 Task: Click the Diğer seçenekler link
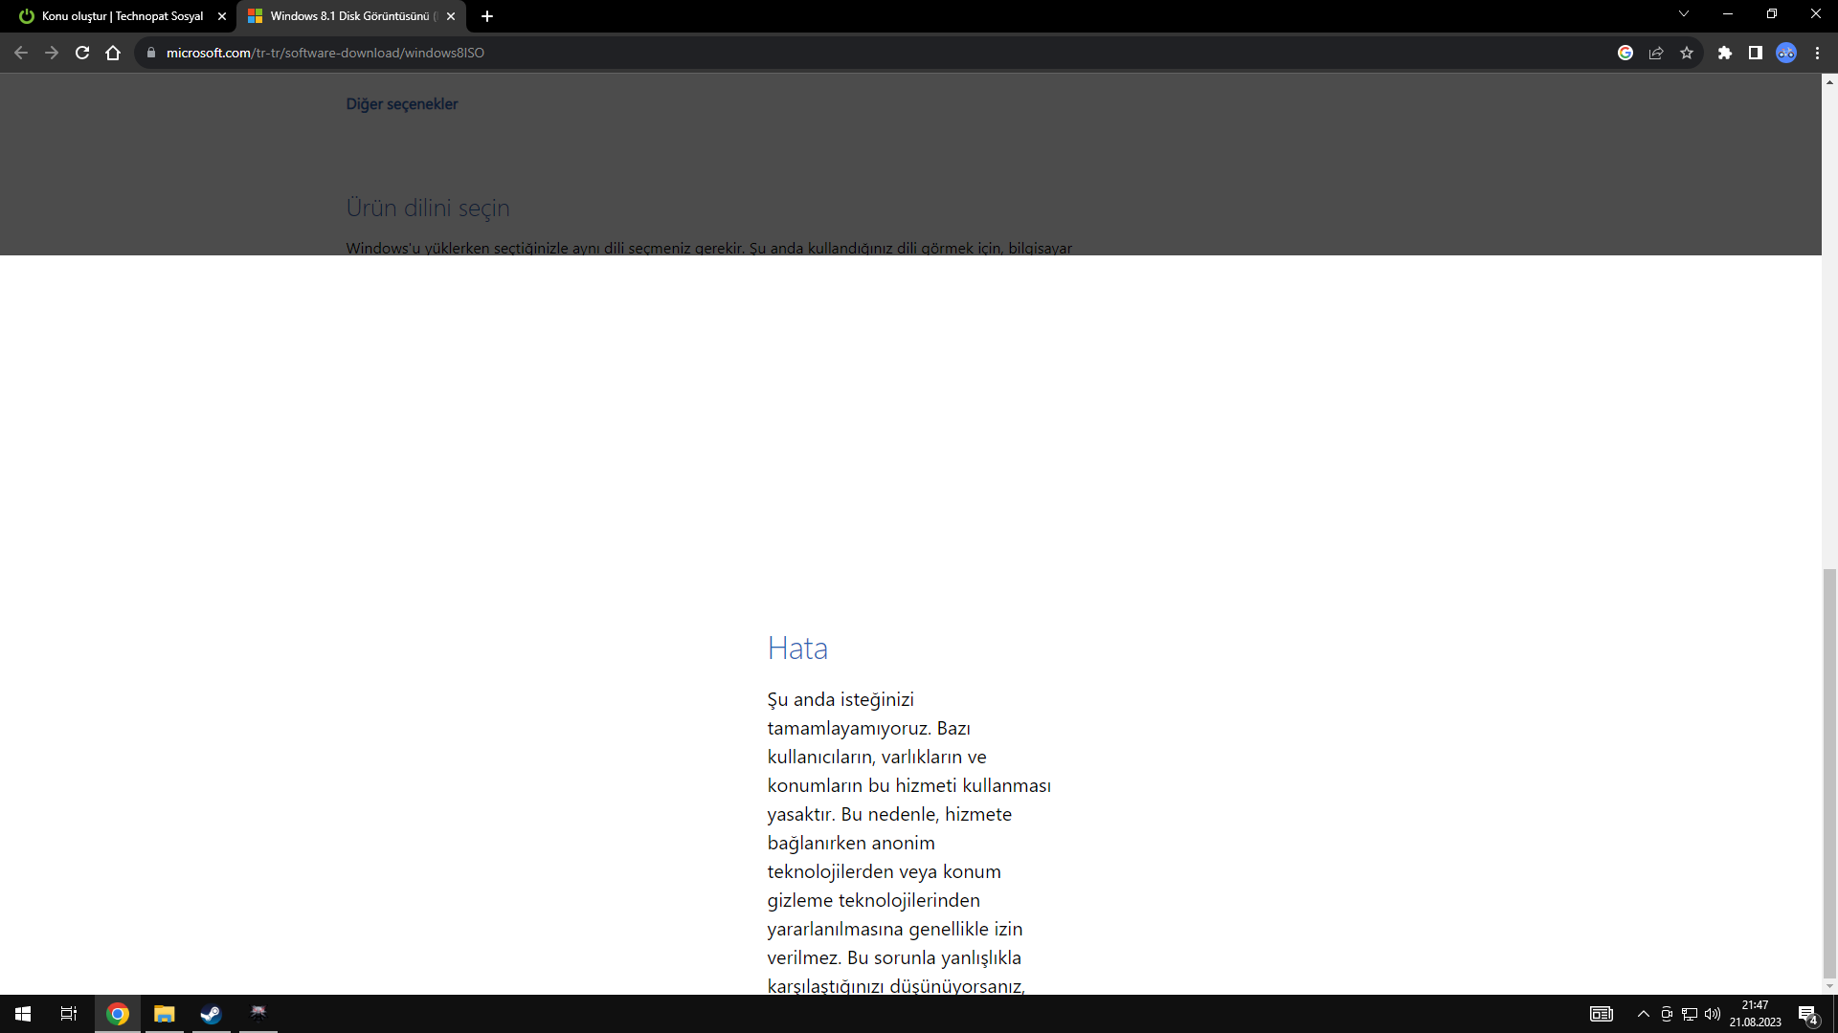pyautogui.click(x=402, y=104)
